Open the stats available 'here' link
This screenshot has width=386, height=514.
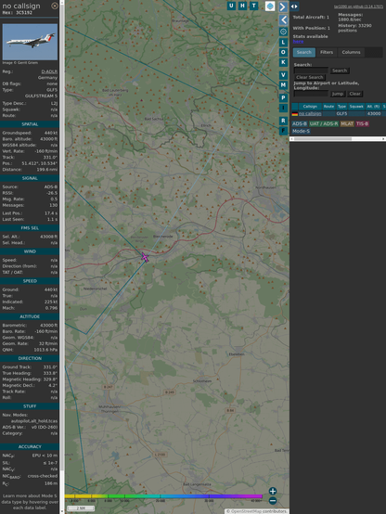[298, 42]
